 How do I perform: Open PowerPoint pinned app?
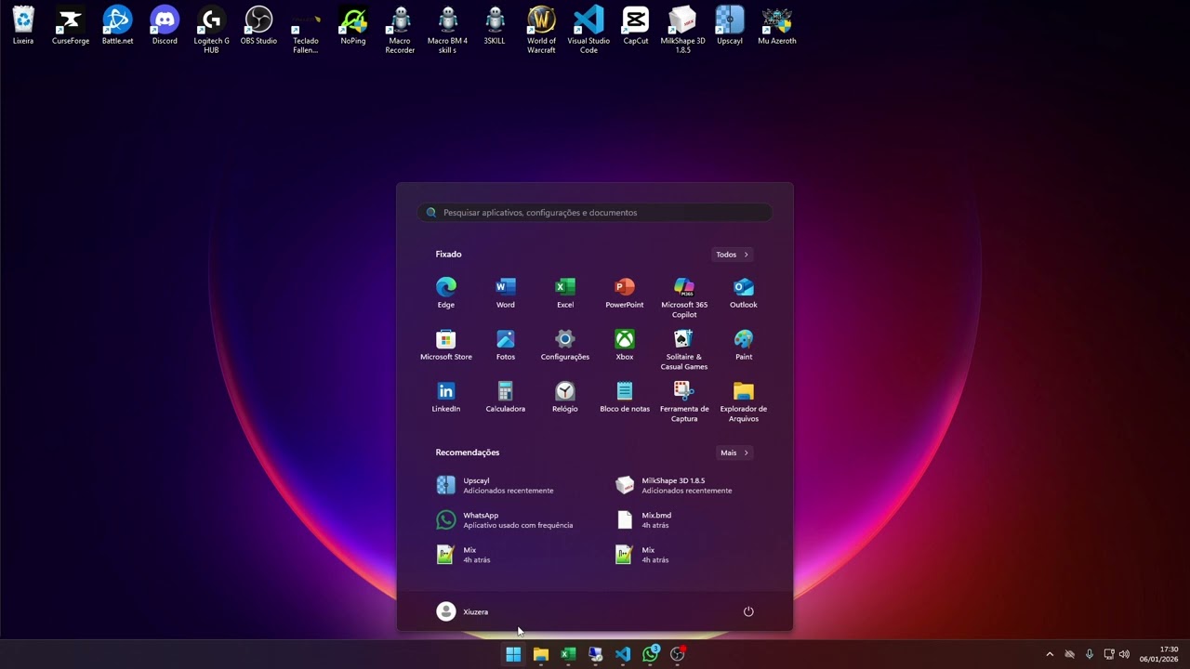pyautogui.click(x=625, y=293)
